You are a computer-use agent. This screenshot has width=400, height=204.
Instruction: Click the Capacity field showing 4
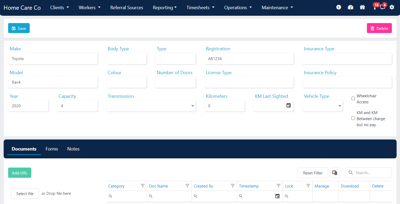tap(77, 106)
